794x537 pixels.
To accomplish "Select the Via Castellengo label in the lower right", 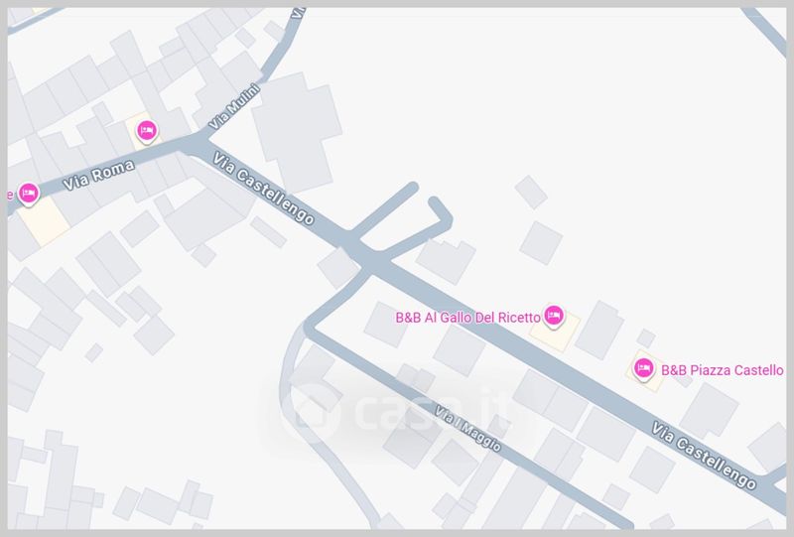I will point(704,456).
